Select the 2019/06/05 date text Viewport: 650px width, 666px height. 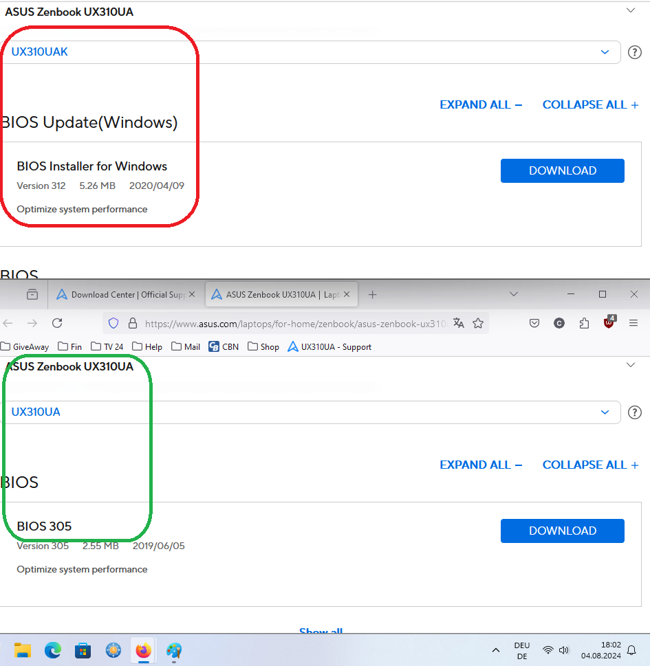159,546
